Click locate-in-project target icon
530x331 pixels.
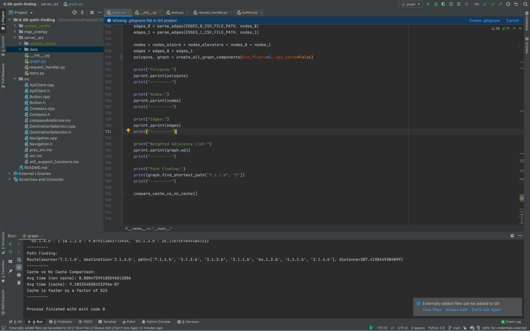75,12
